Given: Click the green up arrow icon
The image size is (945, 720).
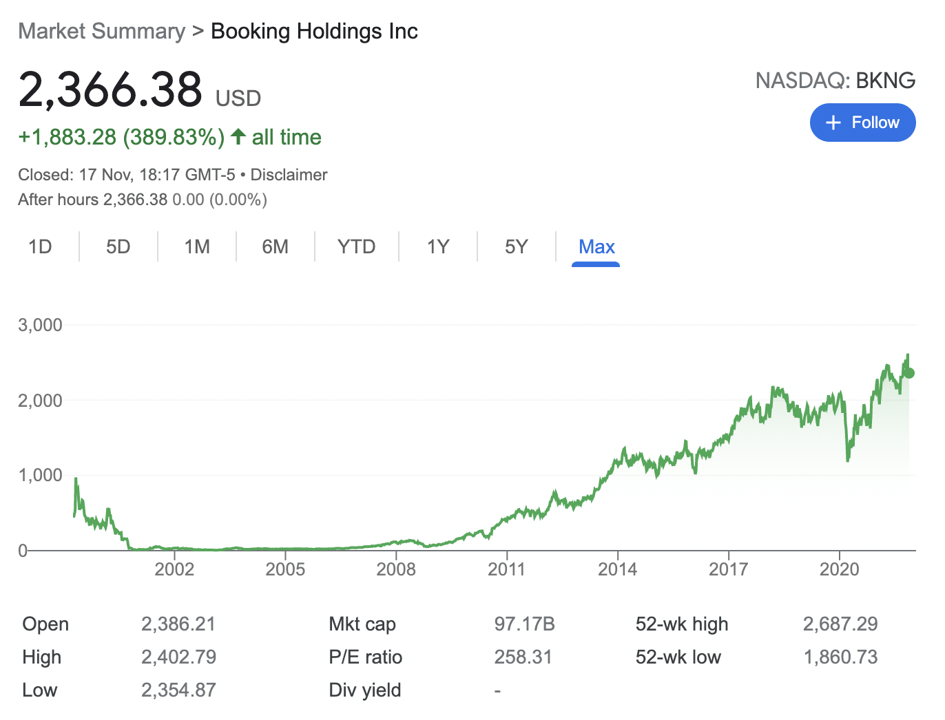Looking at the screenshot, I should (x=238, y=136).
